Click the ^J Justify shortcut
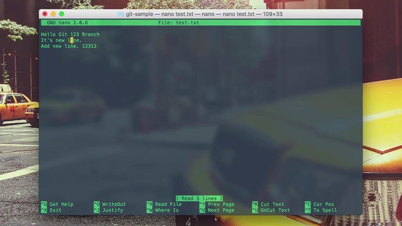The width and height of the screenshot is (402, 226). tap(109, 210)
